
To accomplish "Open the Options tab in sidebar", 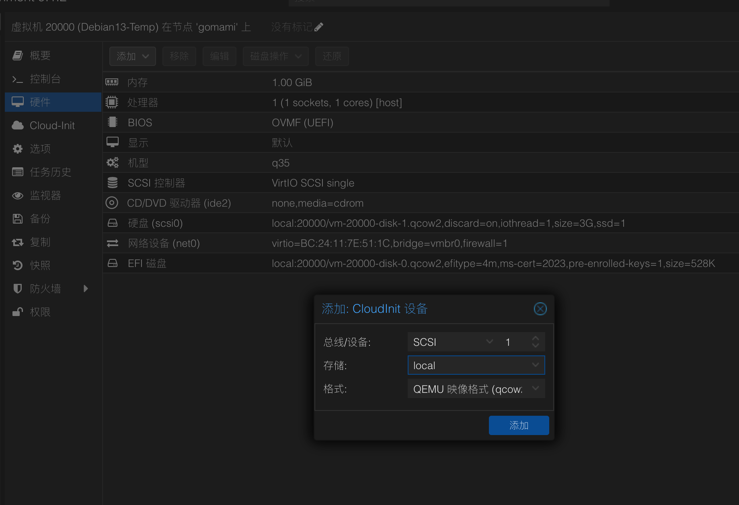I will [40, 149].
